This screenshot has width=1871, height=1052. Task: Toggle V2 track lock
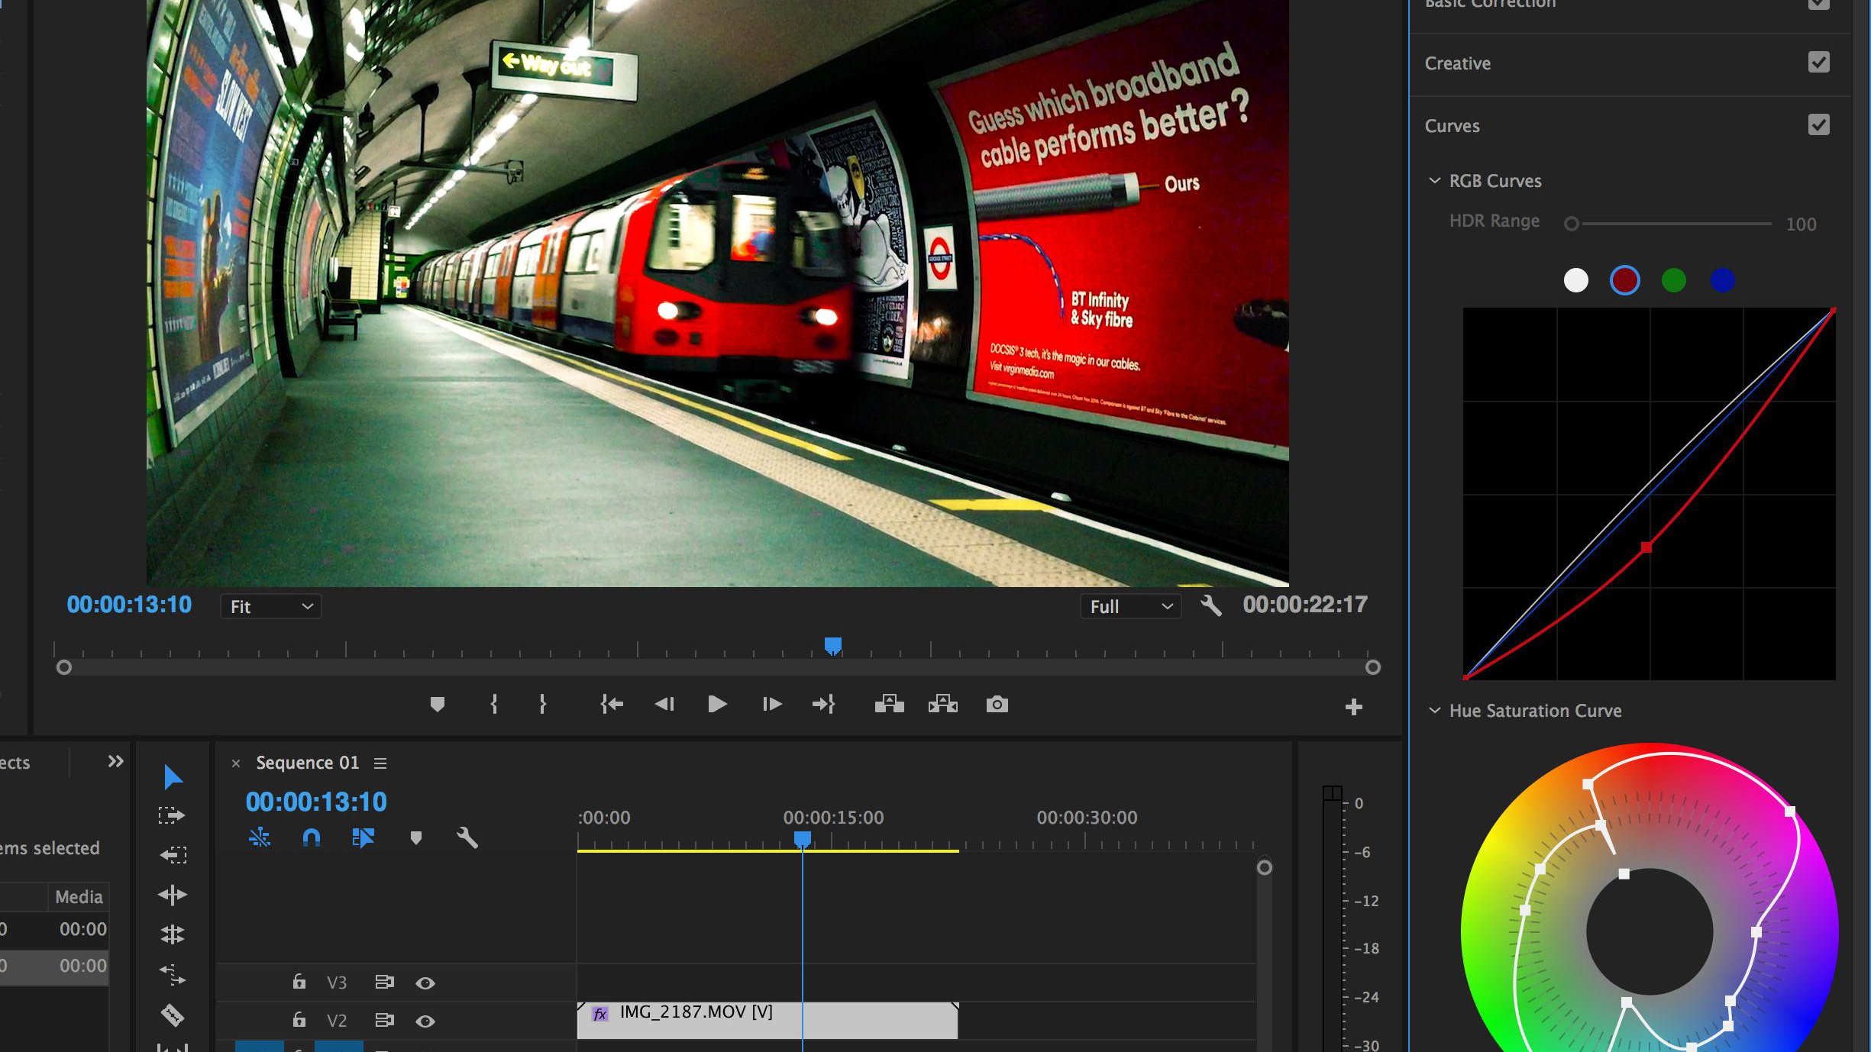299,1019
